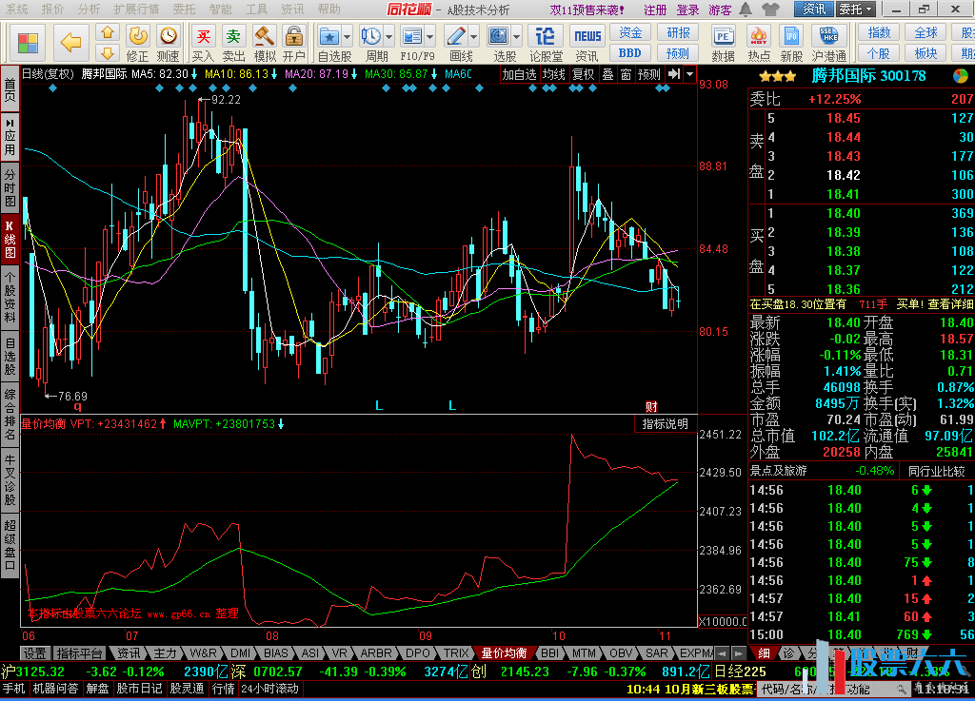The image size is (975, 701).
Task: Expand the 自选股 dropdown arrow
Action: tap(347, 37)
